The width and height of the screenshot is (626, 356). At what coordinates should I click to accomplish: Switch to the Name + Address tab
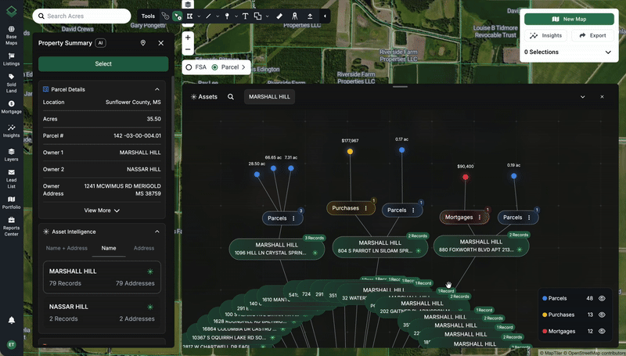click(x=67, y=248)
